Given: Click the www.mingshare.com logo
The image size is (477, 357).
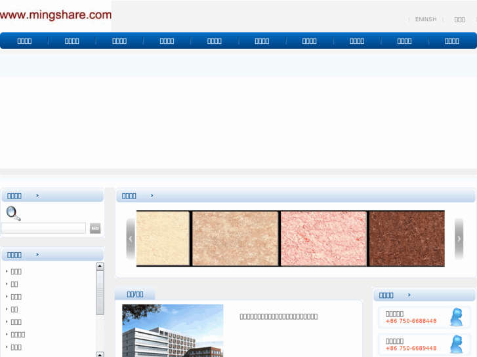Looking at the screenshot, I should pyautogui.click(x=56, y=15).
